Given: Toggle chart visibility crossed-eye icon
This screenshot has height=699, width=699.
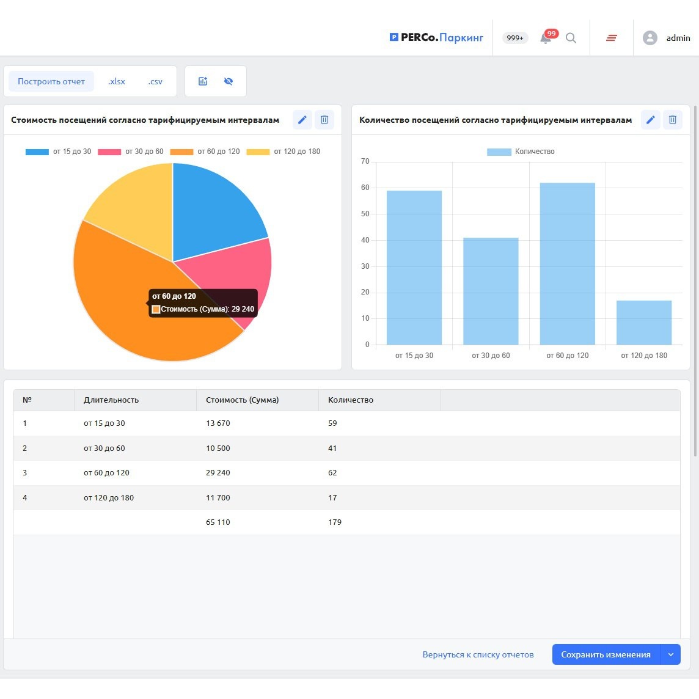Looking at the screenshot, I should pos(229,81).
